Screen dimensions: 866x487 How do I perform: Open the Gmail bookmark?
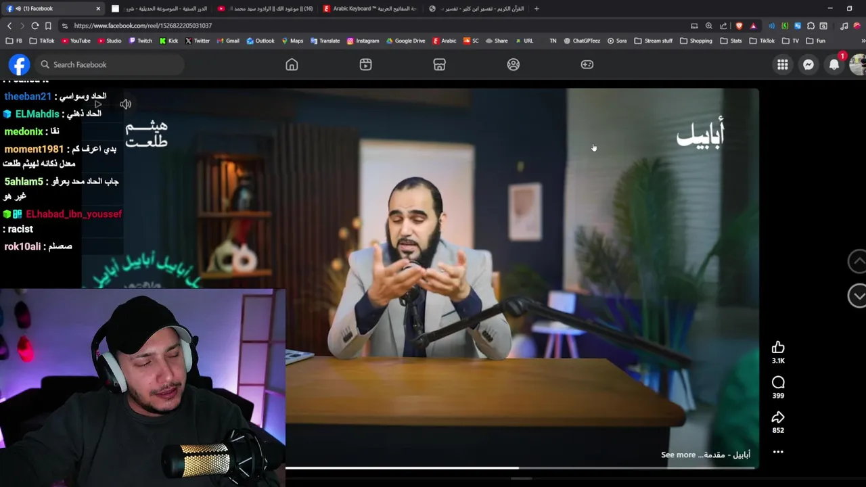(x=228, y=41)
